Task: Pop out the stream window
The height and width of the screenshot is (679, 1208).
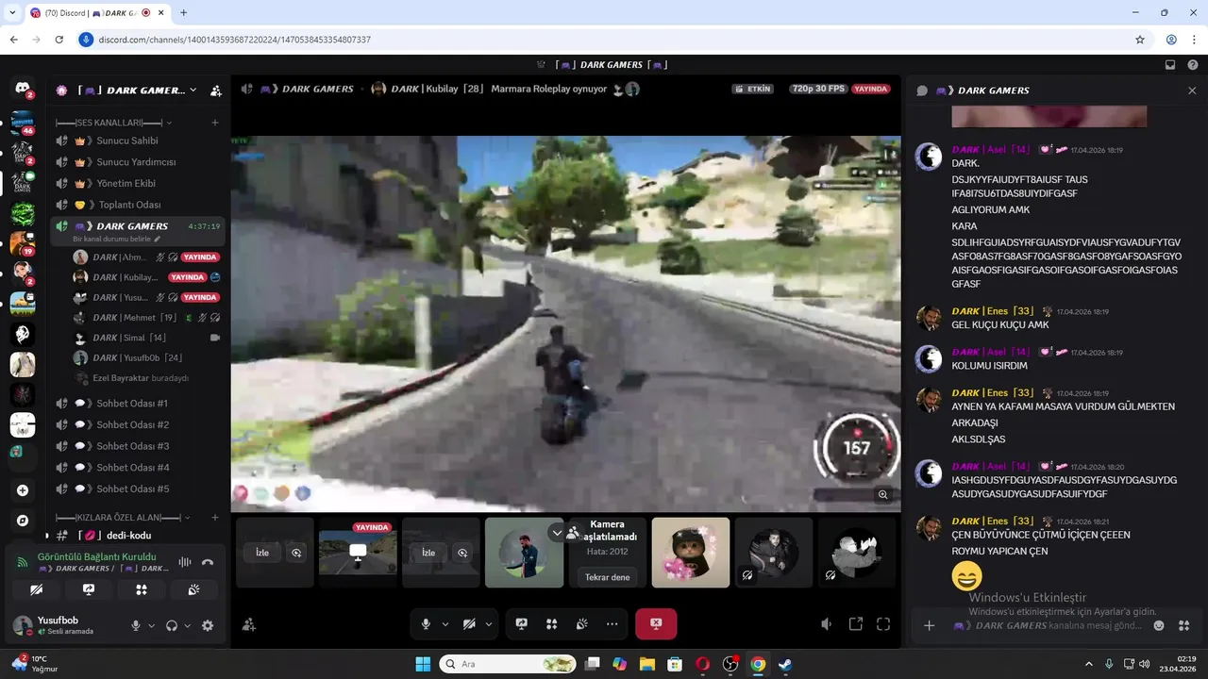Action: 856,624
